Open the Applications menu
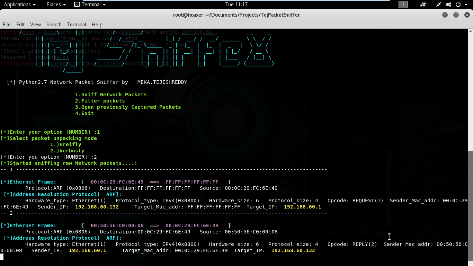 pyautogui.click(x=17, y=5)
